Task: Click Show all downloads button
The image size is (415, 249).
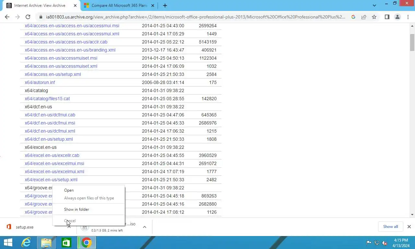Action: [x=390, y=227]
